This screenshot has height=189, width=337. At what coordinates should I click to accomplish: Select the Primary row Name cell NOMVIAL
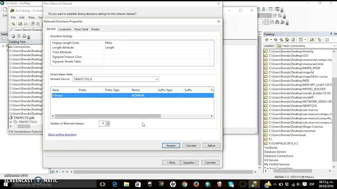(x=138, y=95)
